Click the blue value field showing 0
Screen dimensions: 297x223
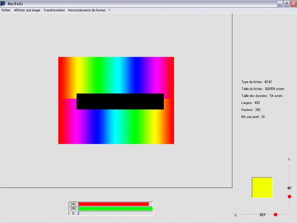73,213
